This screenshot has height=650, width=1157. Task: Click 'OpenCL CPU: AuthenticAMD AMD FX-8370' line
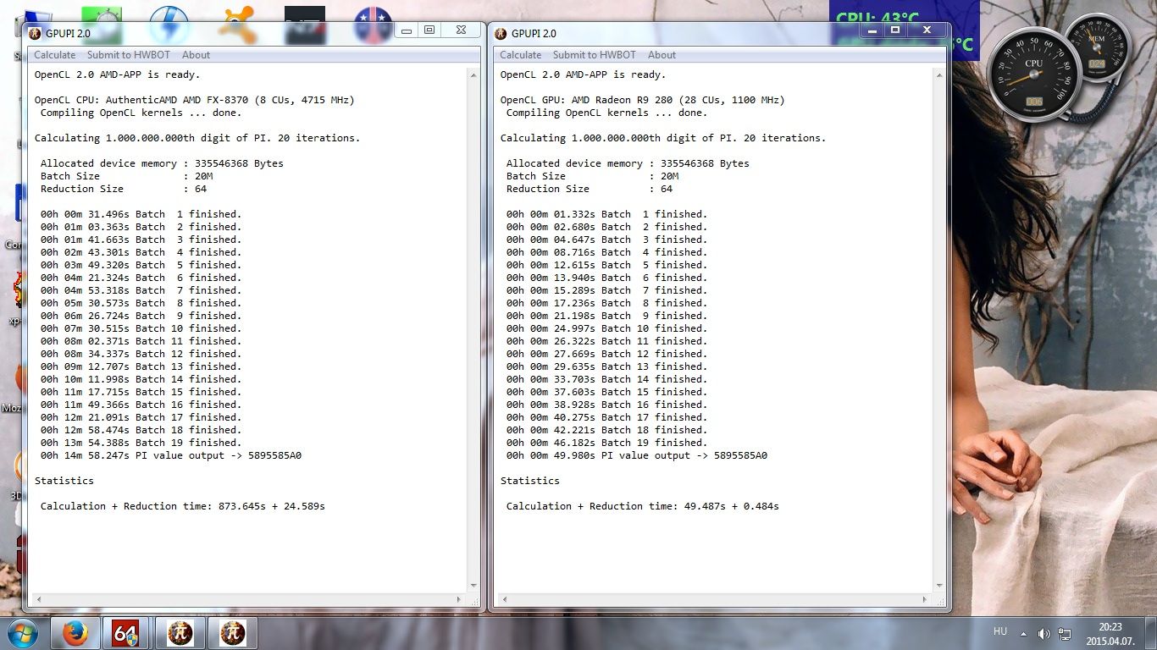194,100
